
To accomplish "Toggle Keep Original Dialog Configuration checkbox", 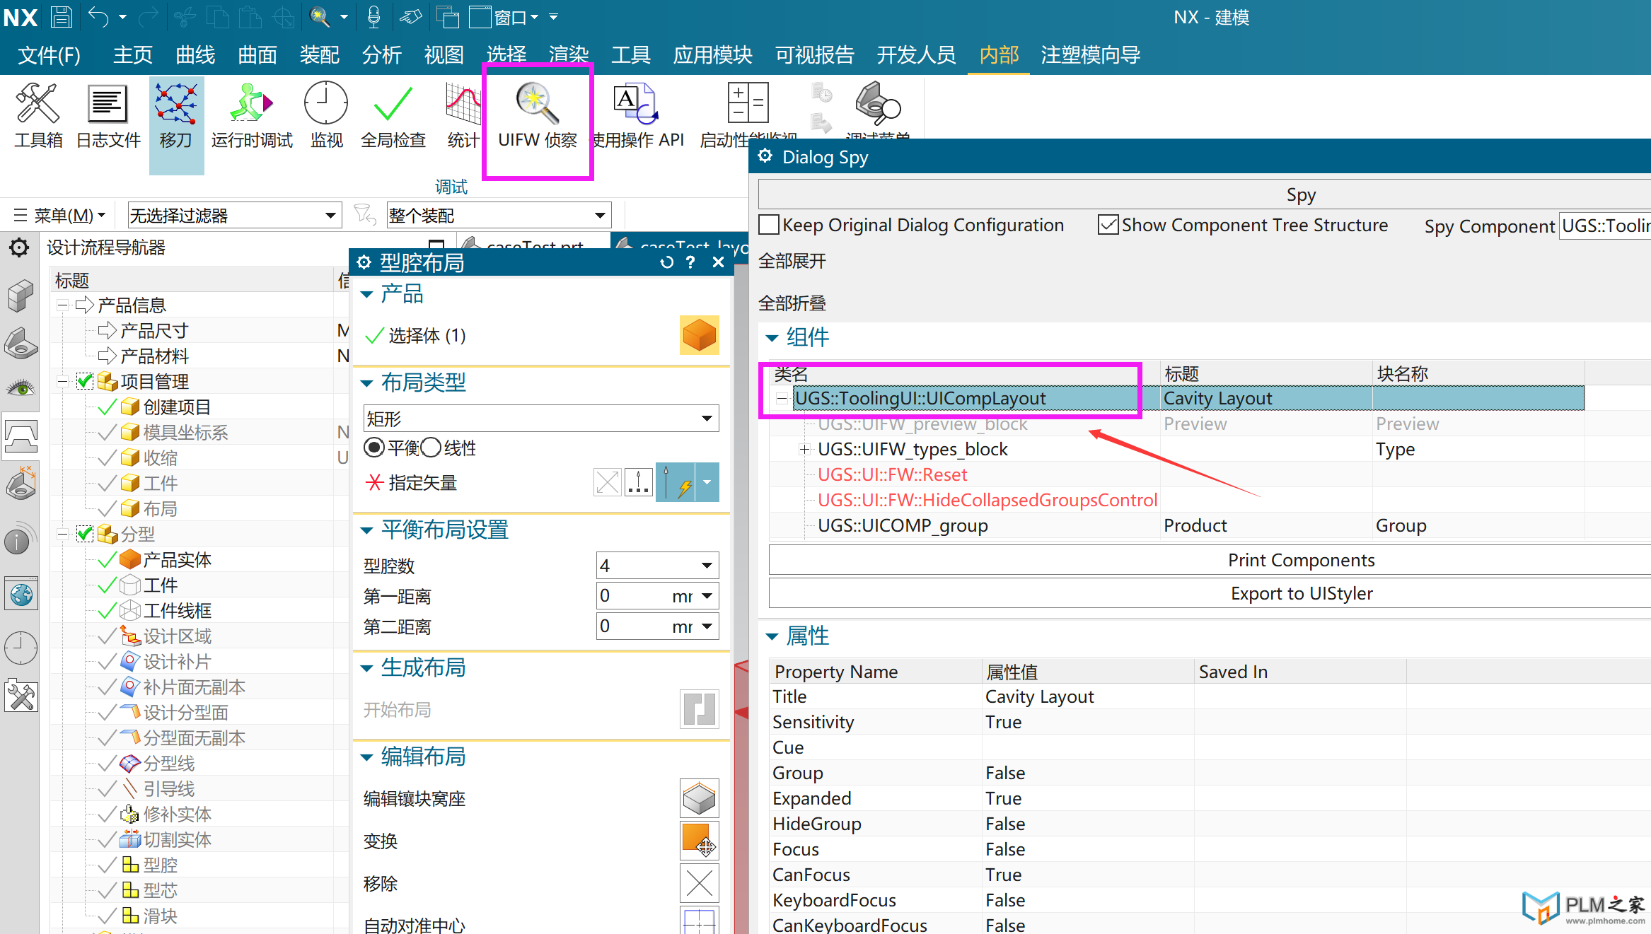I will pos(769,225).
